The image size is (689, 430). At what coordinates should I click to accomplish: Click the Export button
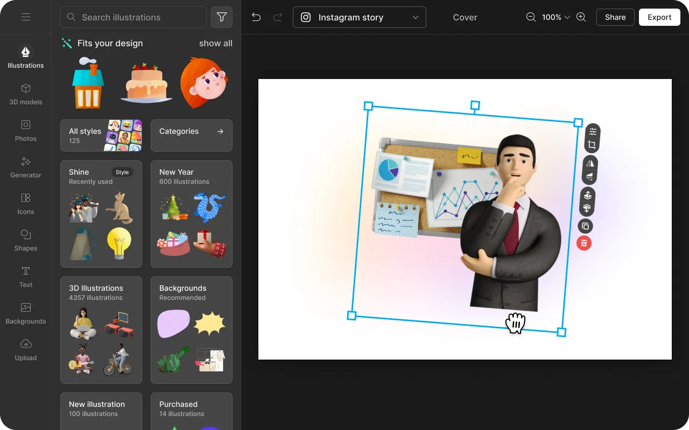659,17
